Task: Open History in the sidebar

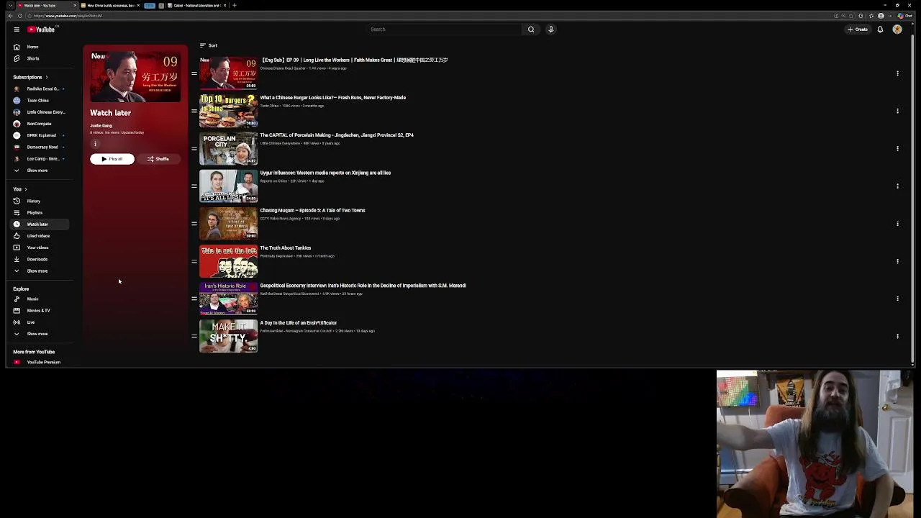Action: 40,201
